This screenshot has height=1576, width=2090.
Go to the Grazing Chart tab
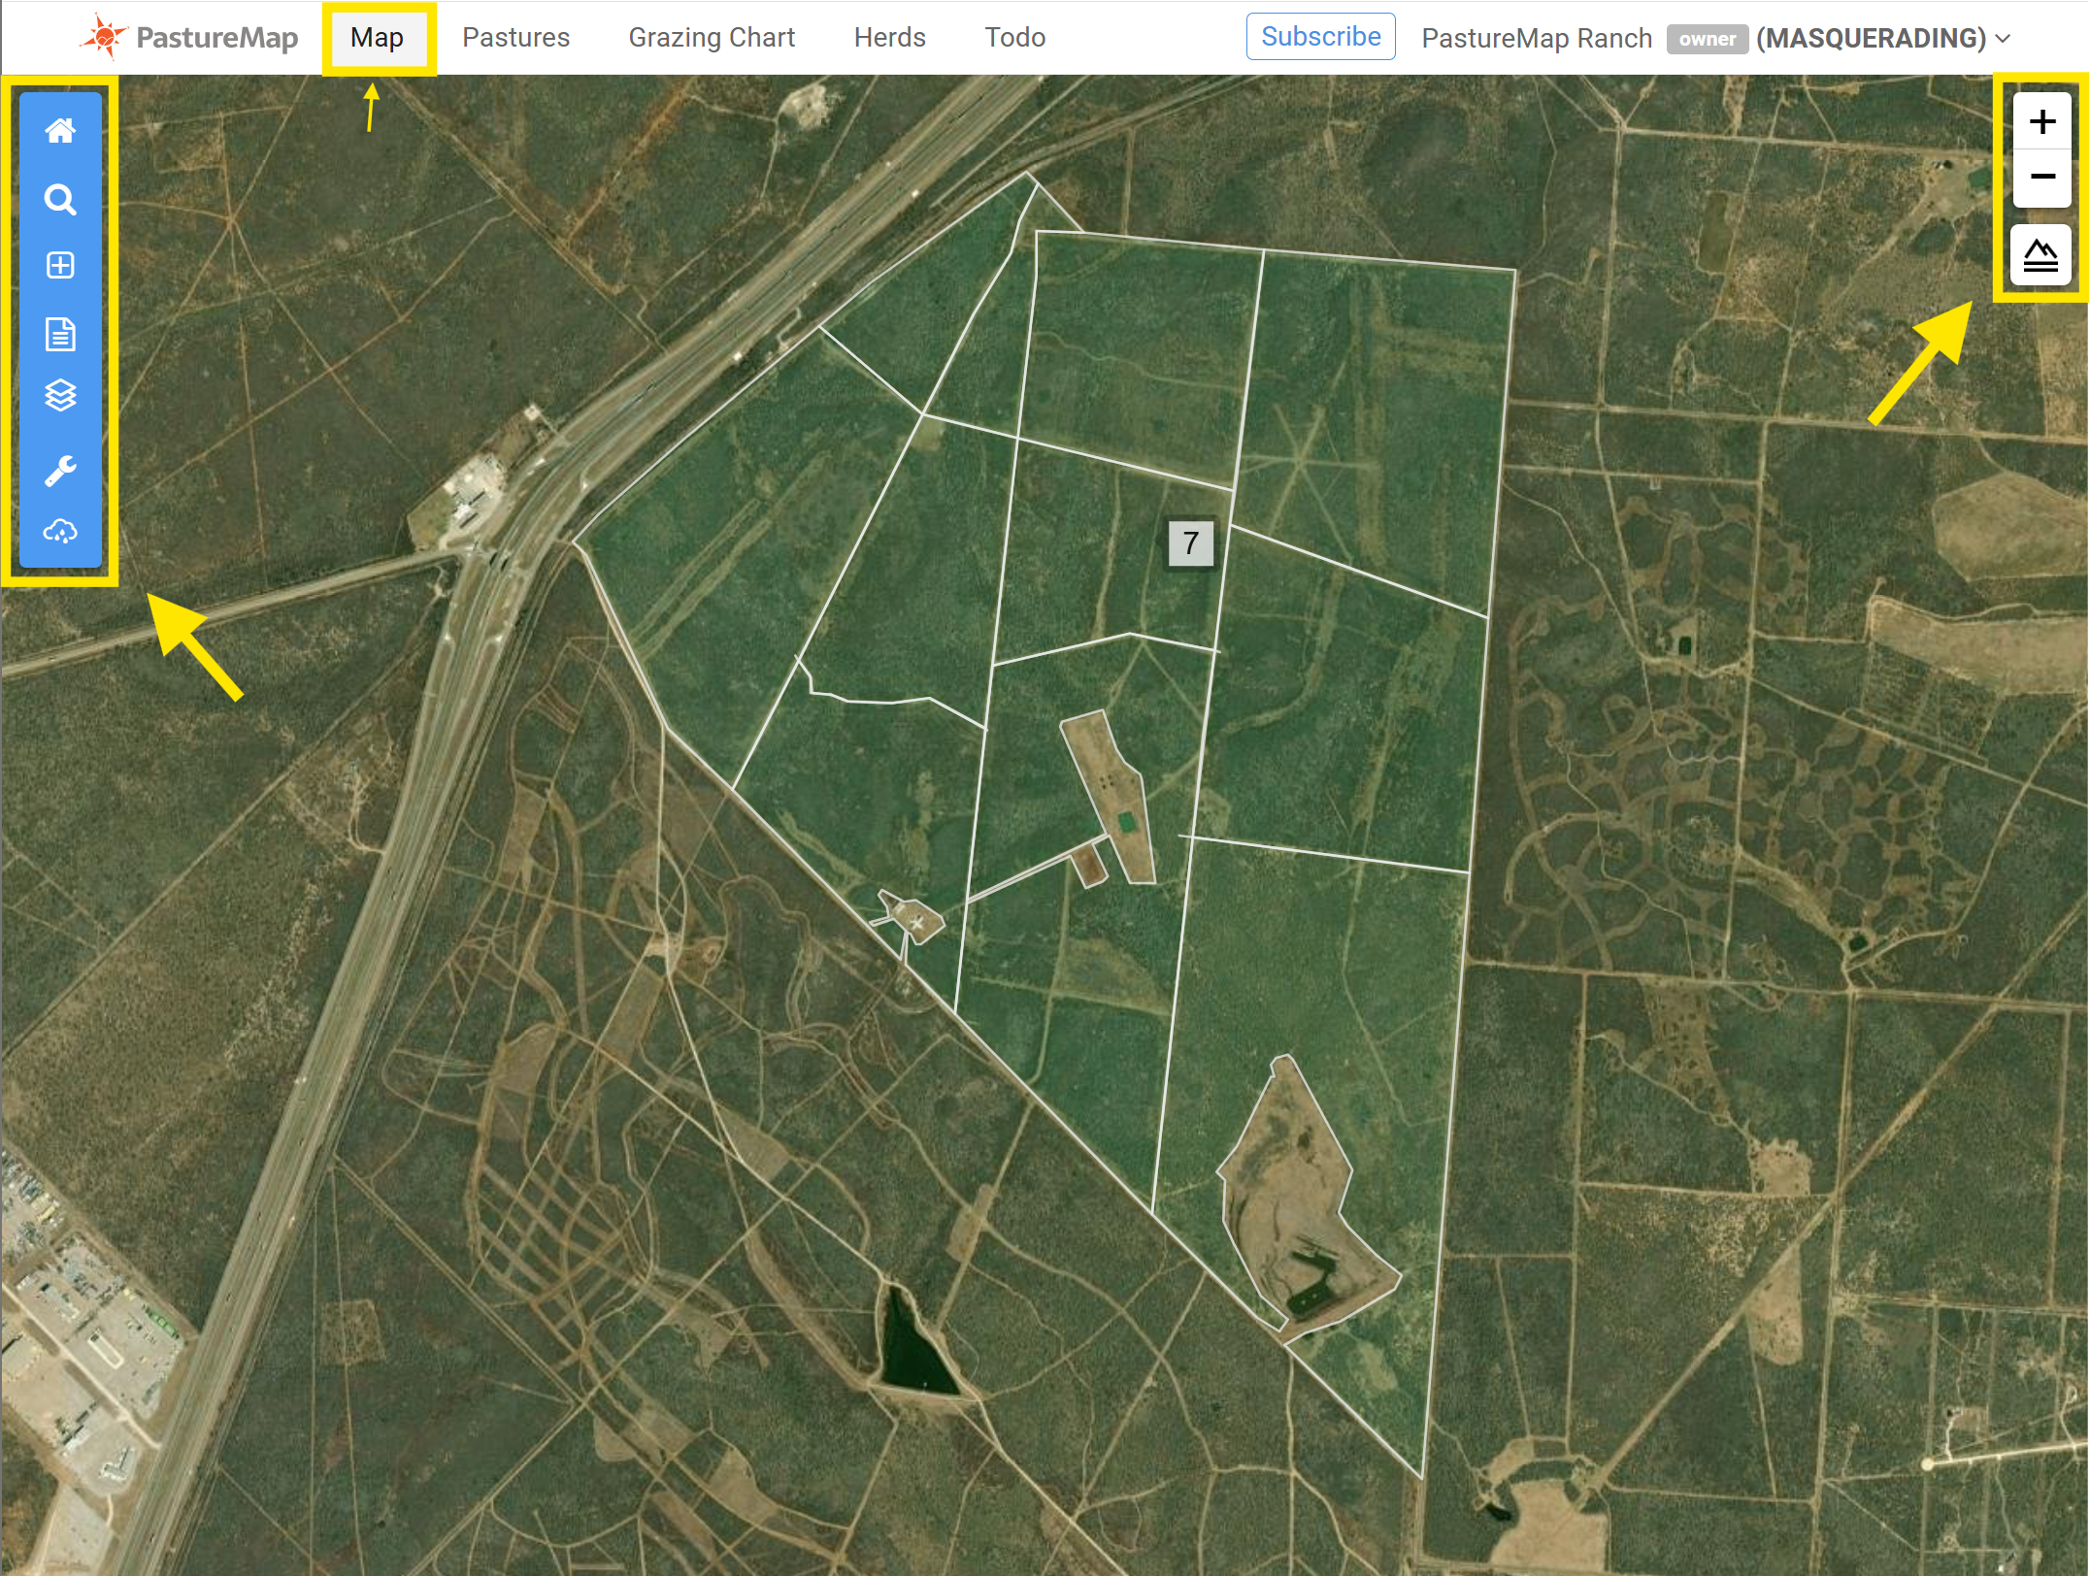[x=712, y=38]
